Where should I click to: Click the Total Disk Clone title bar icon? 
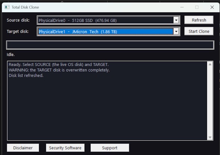[7, 7]
